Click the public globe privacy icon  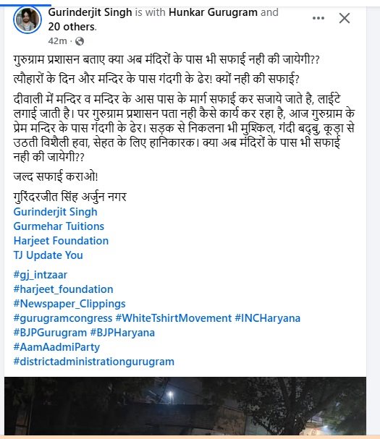coord(80,41)
